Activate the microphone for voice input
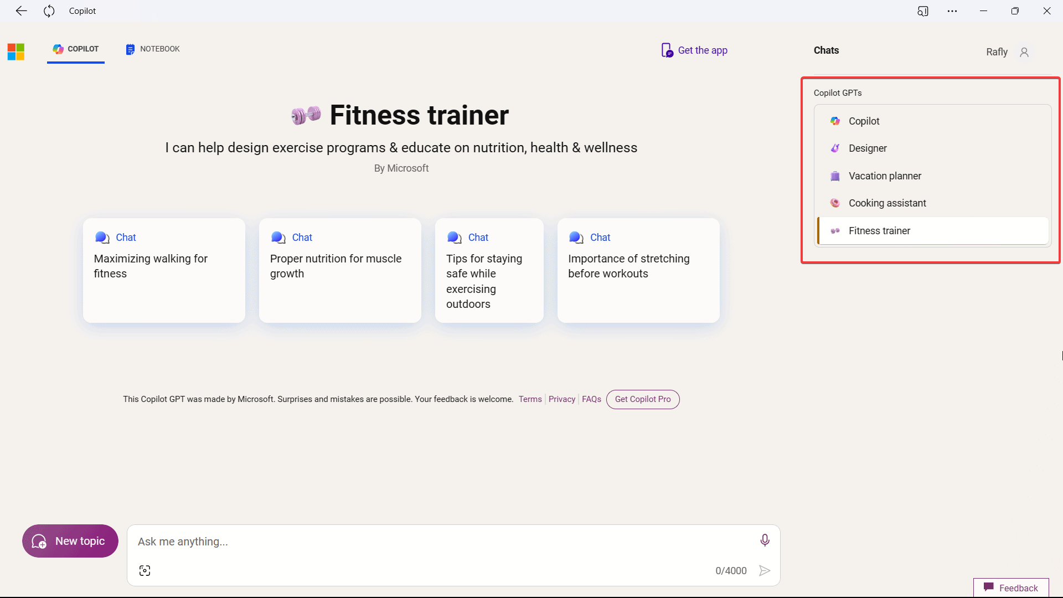This screenshot has width=1063, height=598. (765, 540)
